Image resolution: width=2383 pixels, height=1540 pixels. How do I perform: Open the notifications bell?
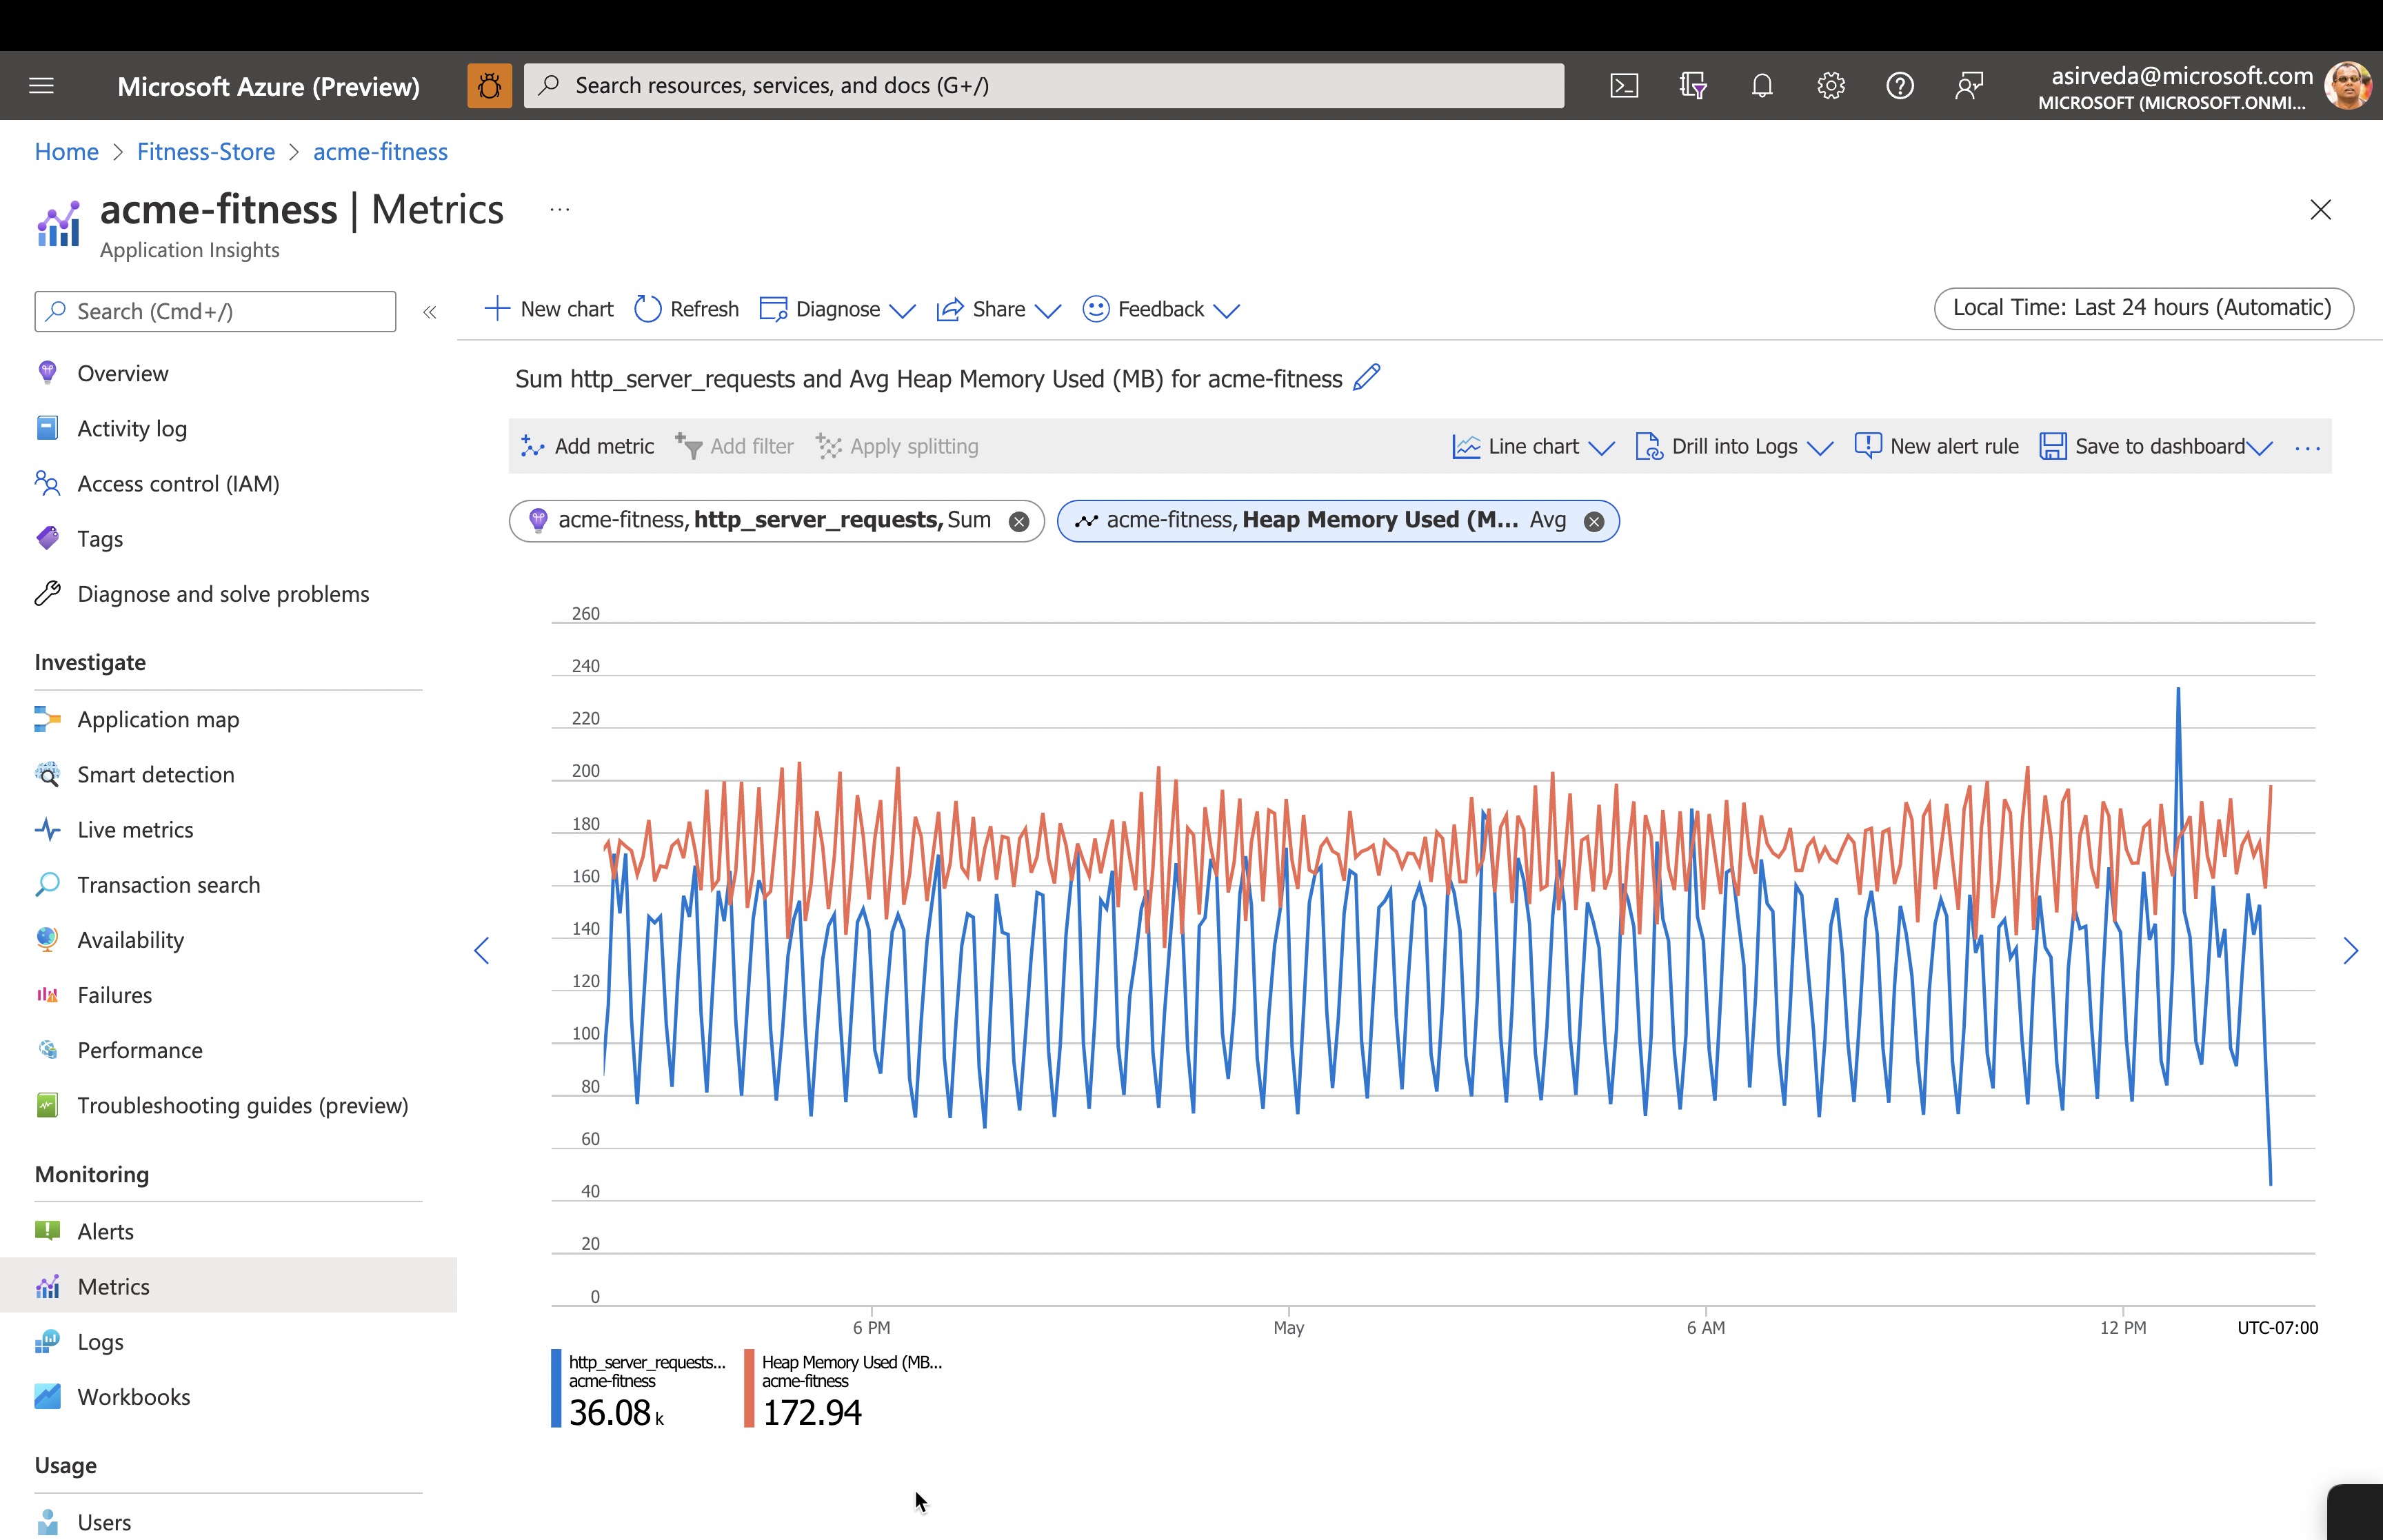coord(1762,86)
